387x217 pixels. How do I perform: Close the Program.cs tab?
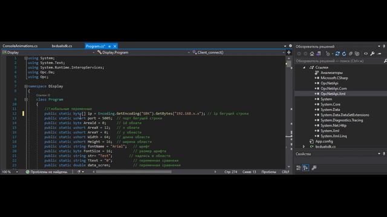click(x=115, y=46)
